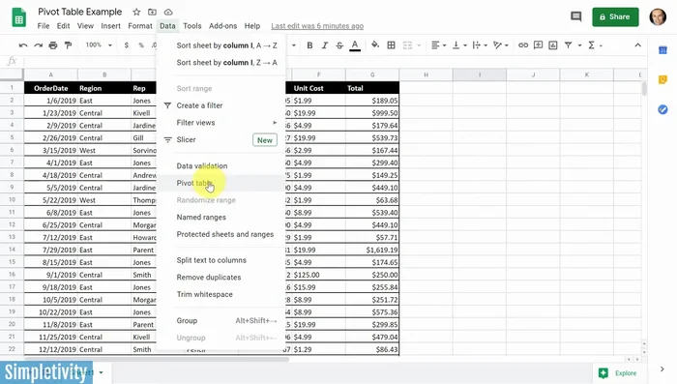Select Create a filter menu entry
677x384 pixels.
[221, 105]
